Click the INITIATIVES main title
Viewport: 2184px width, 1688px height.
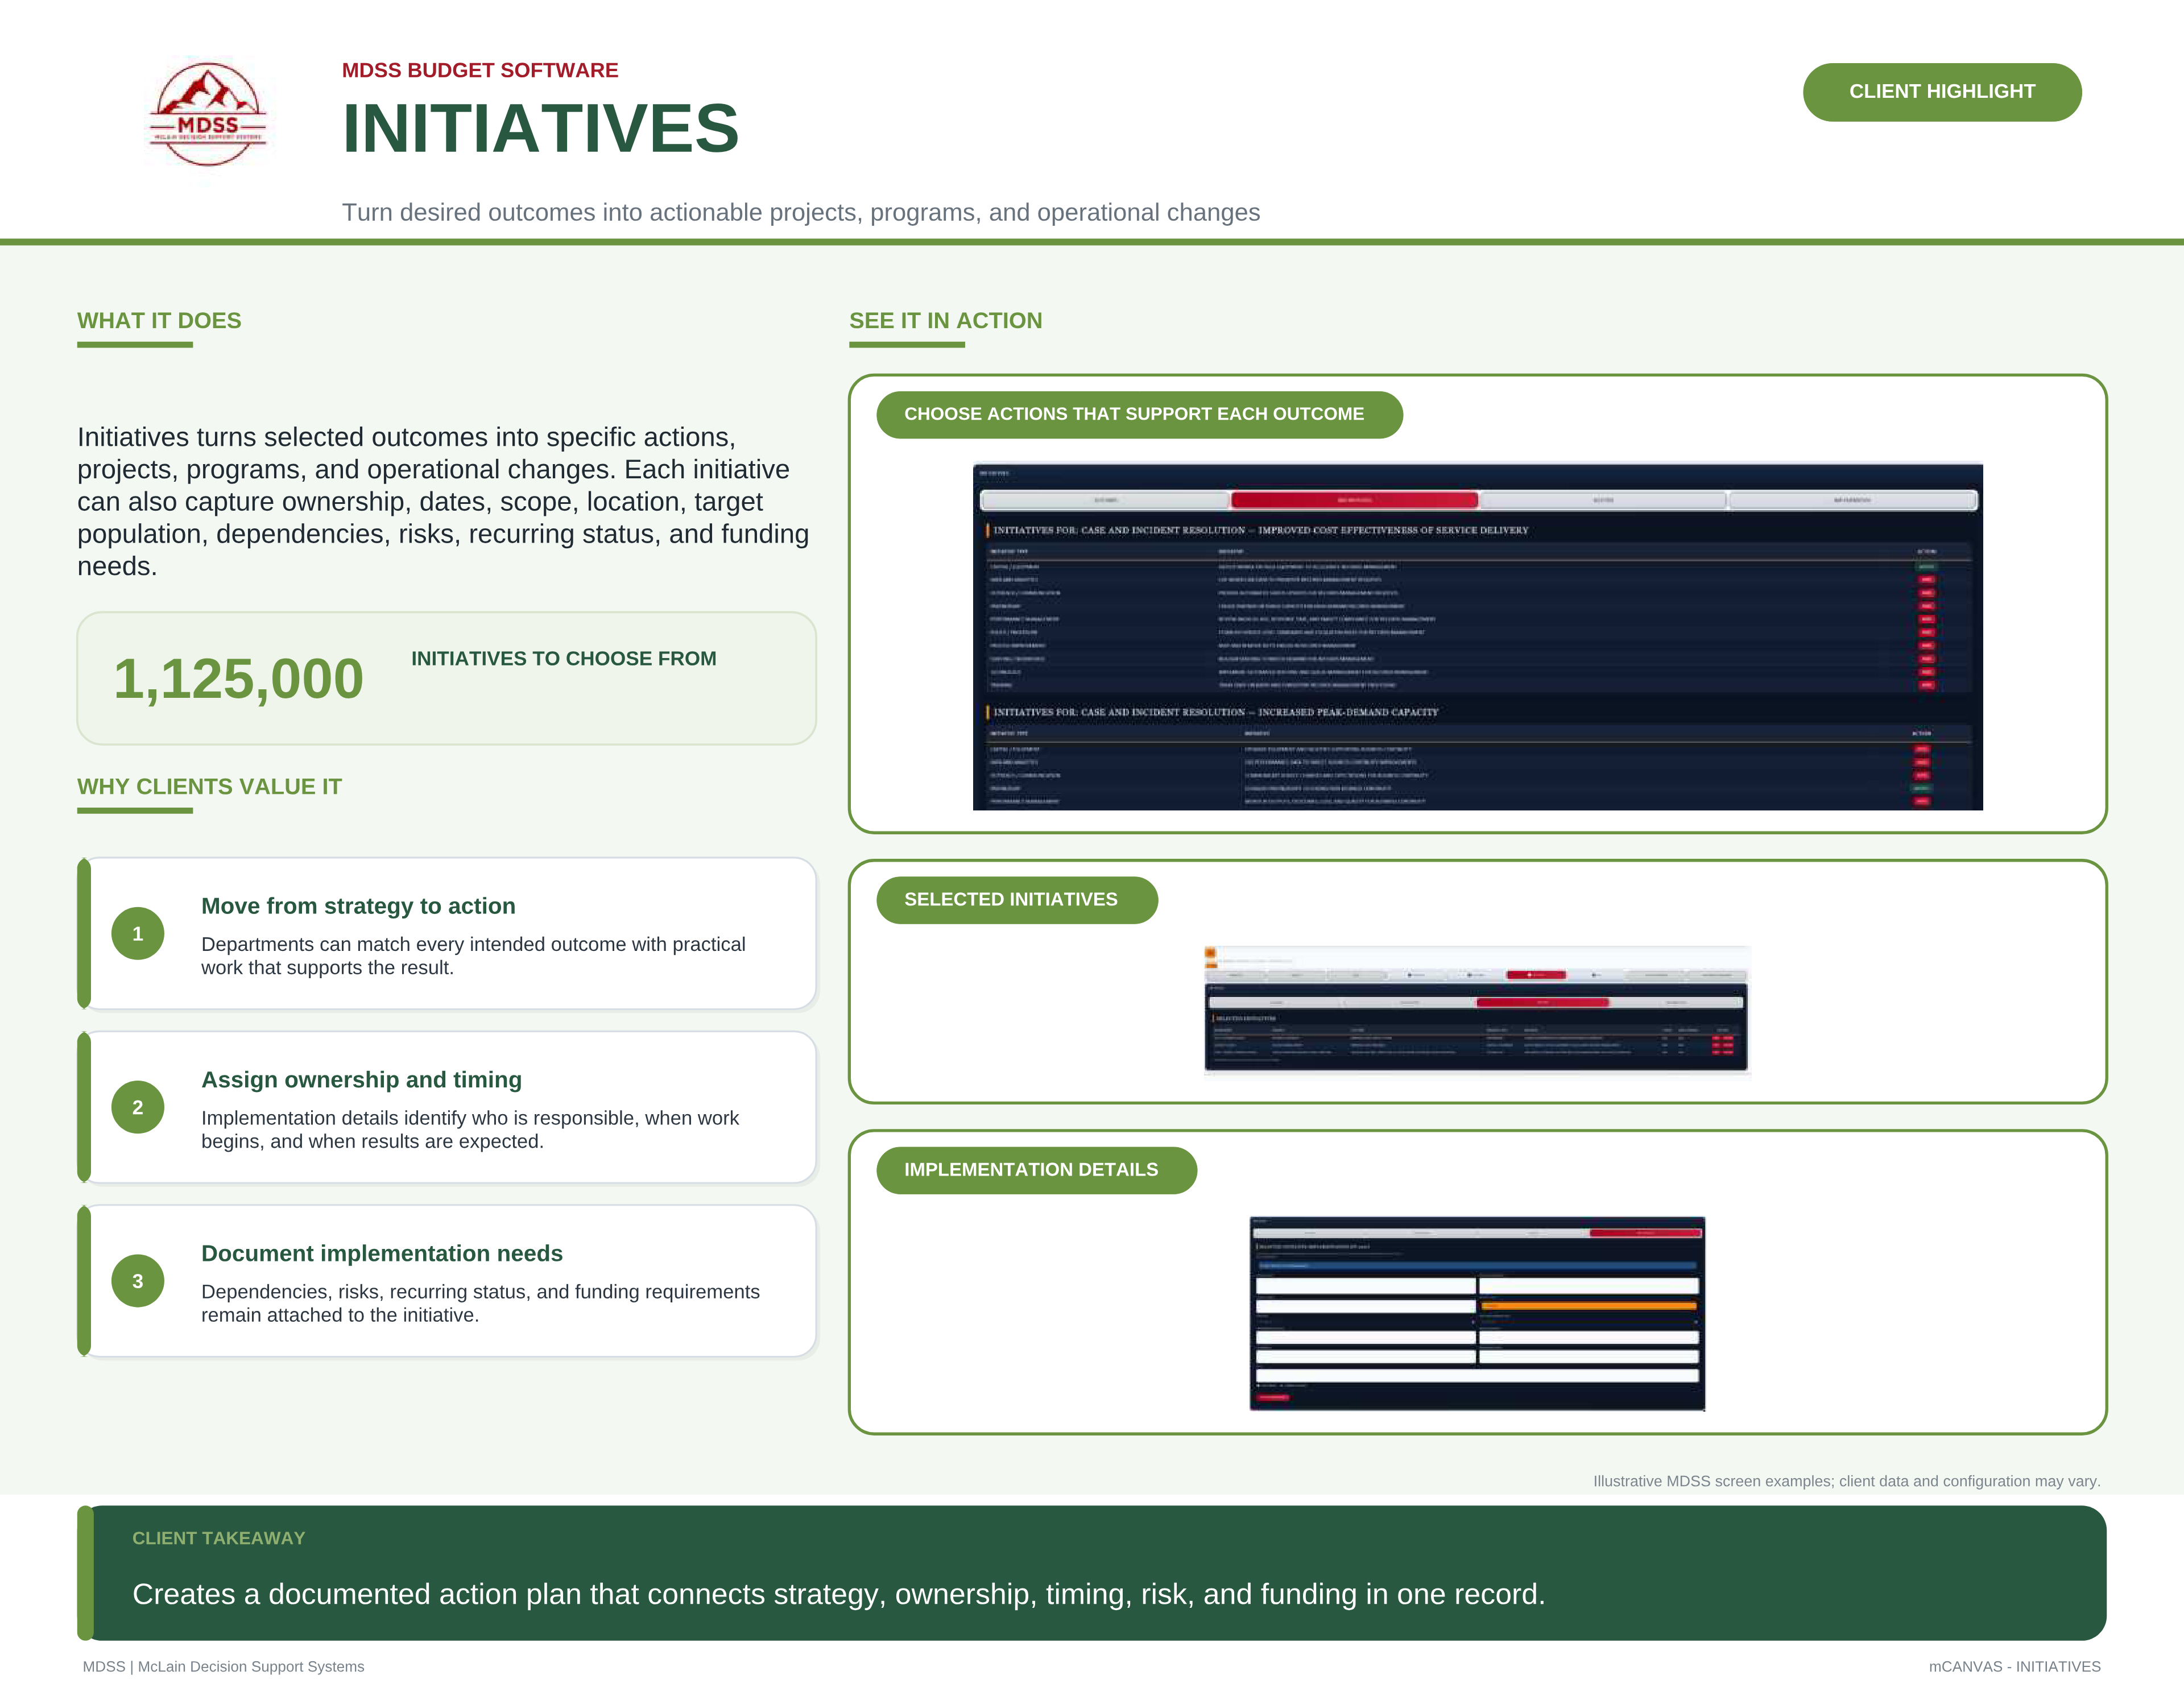pyautogui.click(x=540, y=129)
